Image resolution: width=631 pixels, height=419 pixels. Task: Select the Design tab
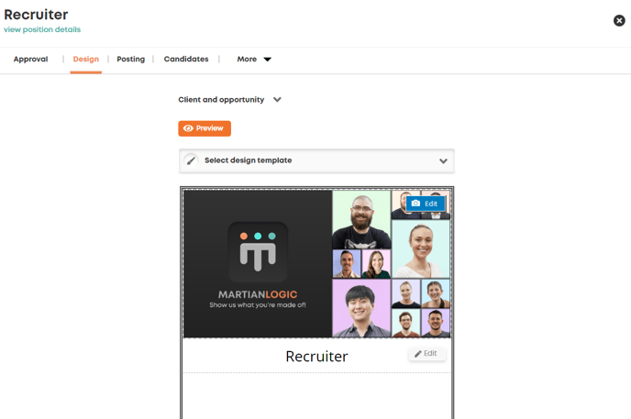tap(85, 59)
